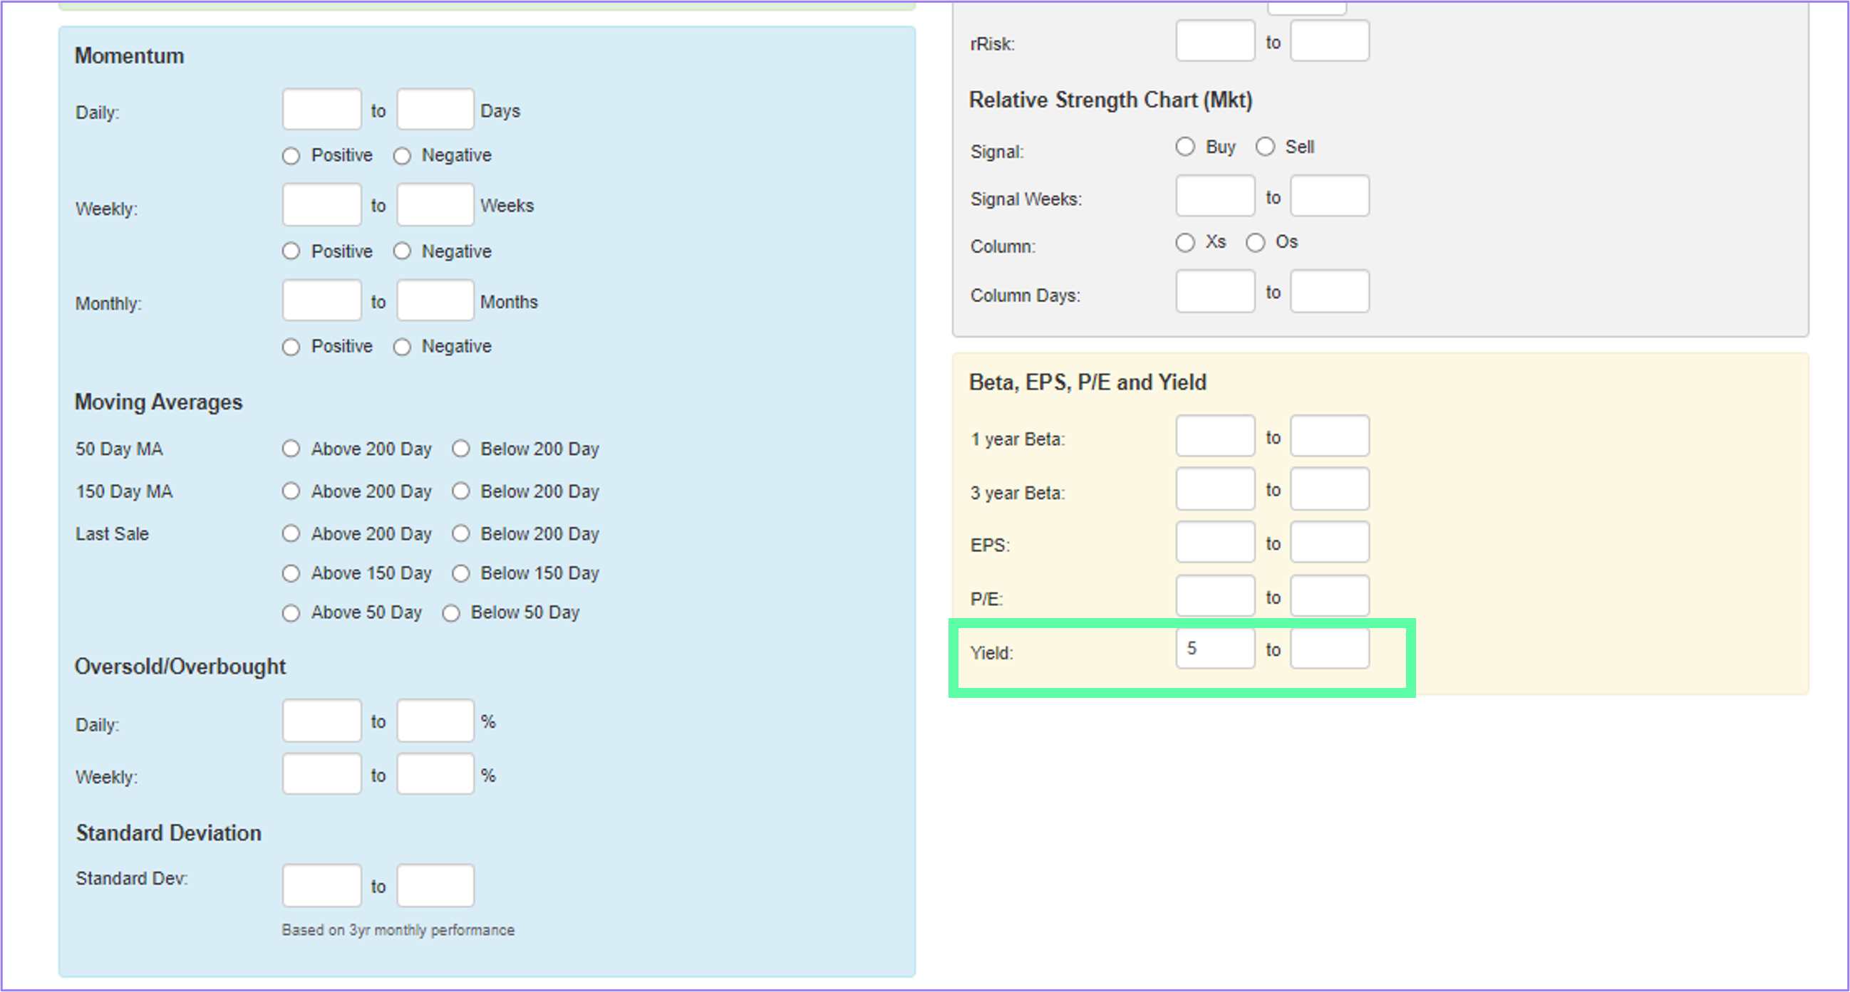Click Daily momentum maximum days field
1850x992 pixels.
[435, 109]
